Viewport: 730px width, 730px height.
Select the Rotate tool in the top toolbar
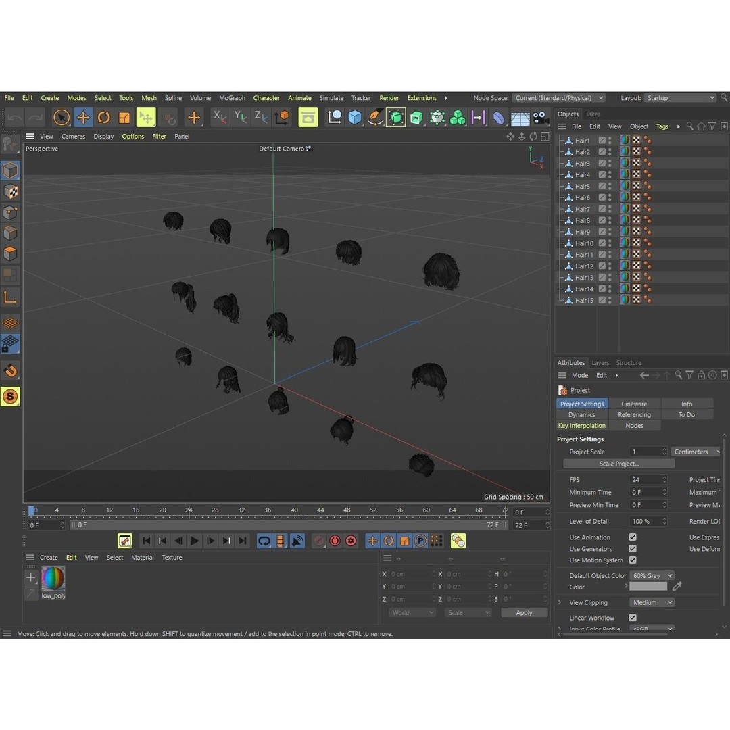(103, 118)
